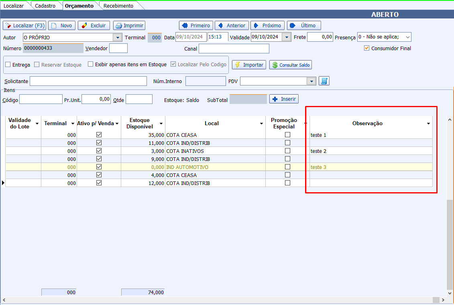Screen dimensions: 454x305
Task: Click the Consultar Saldo button
Action: pos(291,65)
